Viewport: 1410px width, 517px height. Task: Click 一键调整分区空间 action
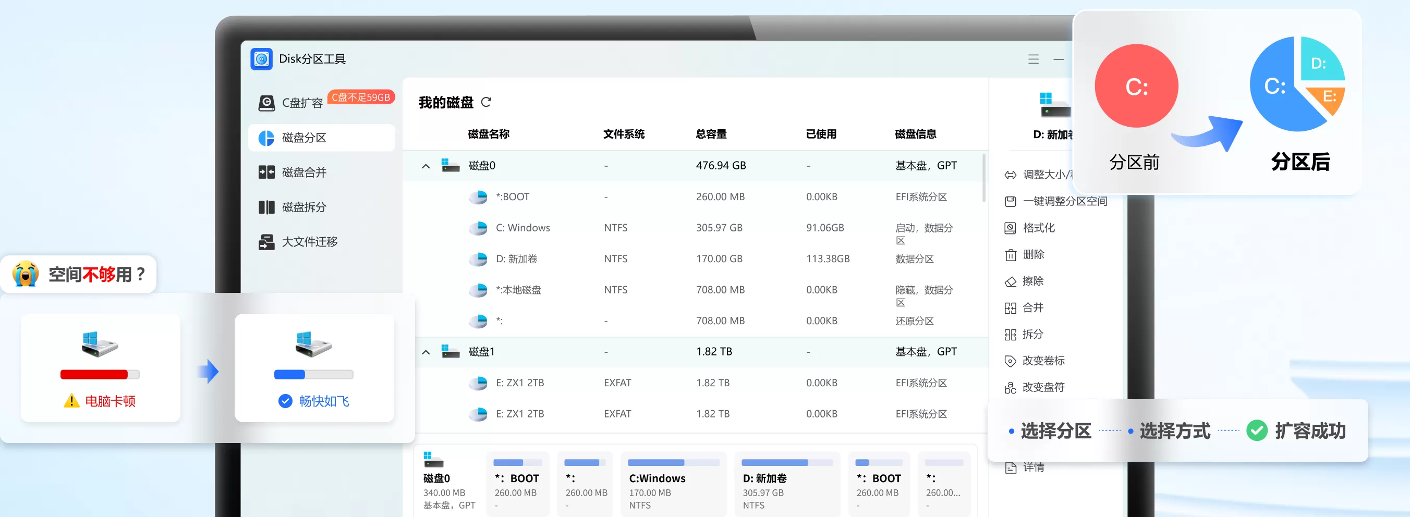pos(1056,201)
